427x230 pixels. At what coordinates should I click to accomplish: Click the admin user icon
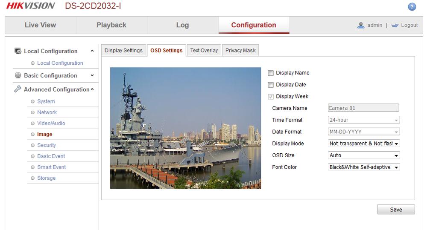tap(361, 25)
